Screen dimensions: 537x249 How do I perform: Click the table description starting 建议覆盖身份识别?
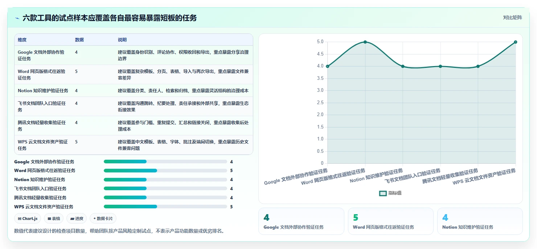[x=183, y=55]
